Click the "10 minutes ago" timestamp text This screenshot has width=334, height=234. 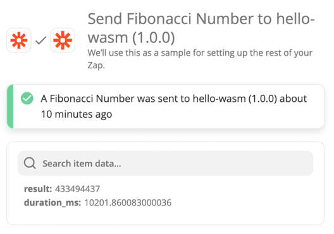[77, 114]
